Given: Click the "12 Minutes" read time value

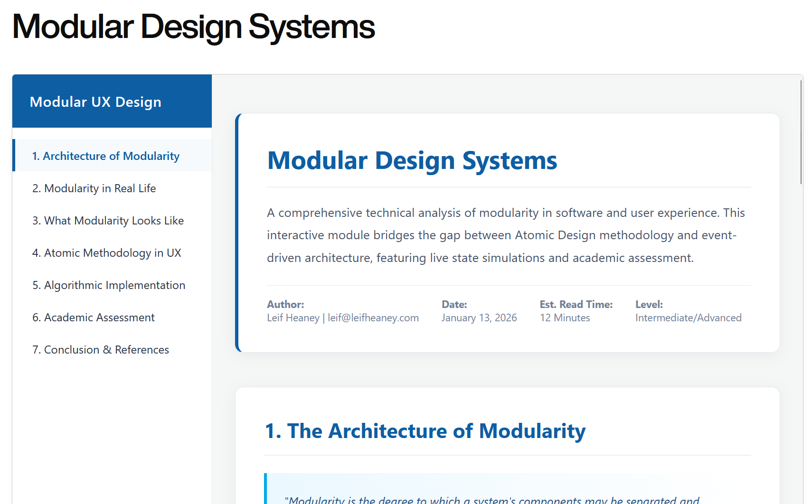Looking at the screenshot, I should (565, 317).
